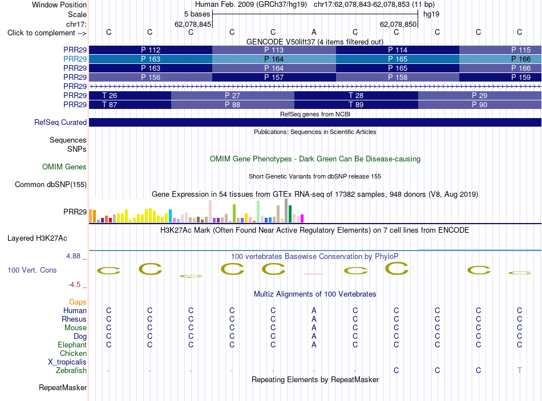
Task: Click the tall light-green bar in GTEx chart
Action: 258,212
